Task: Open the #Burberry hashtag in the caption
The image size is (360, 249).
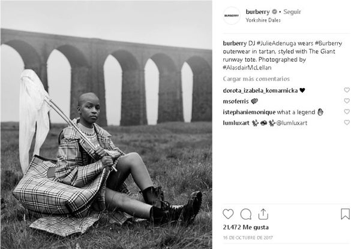Action: pyautogui.click(x=328, y=43)
